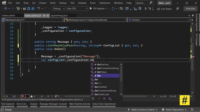Screen dimensions: 200x112
Task: Toggle IntelliSense methods filter cube icon
Action: (104, 99)
